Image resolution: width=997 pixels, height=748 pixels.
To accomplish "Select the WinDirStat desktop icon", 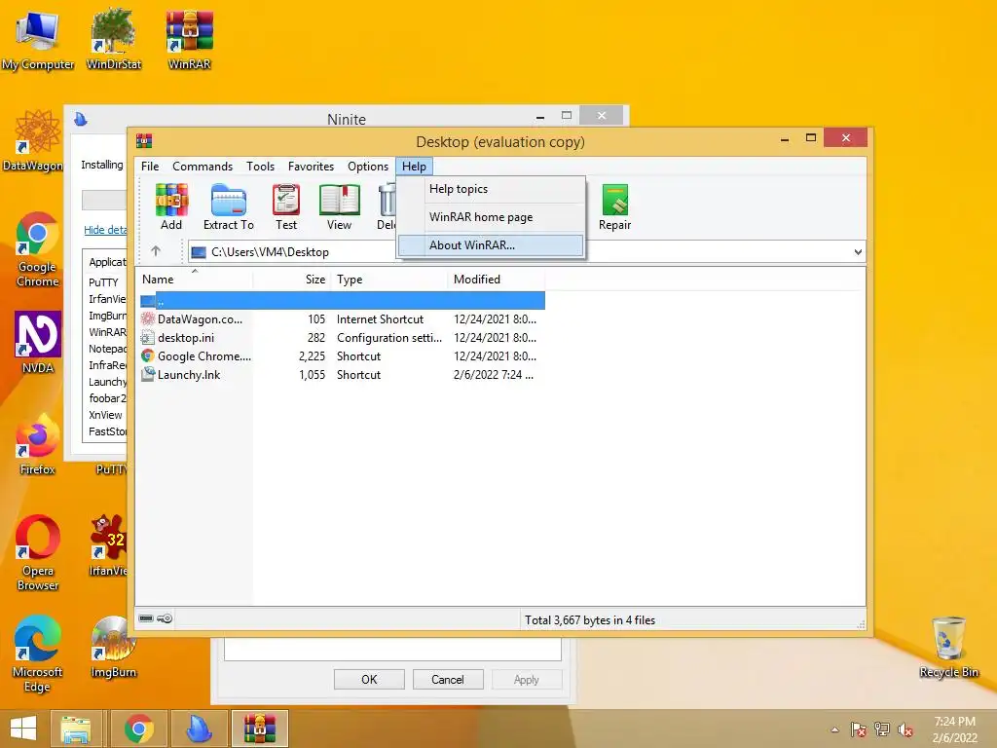I will point(113,39).
